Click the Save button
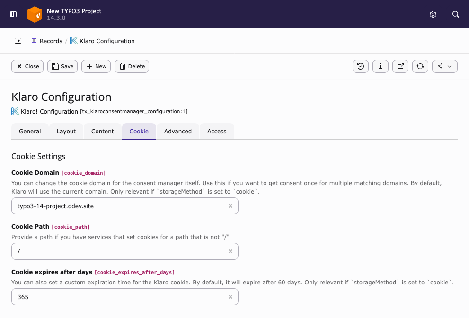Image resolution: width=469 pixels, height=318 pixels. [62, 66]
